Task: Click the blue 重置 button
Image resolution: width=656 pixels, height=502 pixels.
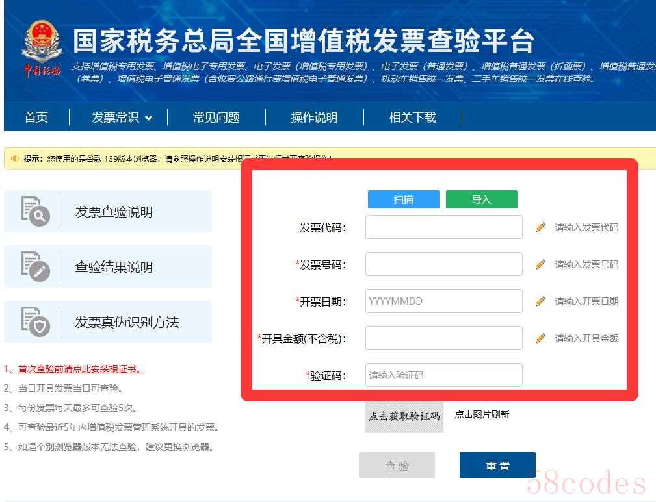Action: [497, 465]
